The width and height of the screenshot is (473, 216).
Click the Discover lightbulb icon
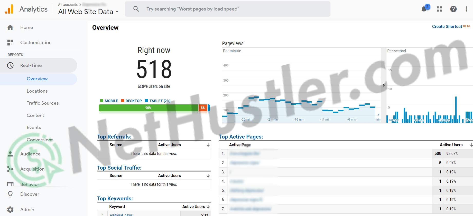pos(10,194)
